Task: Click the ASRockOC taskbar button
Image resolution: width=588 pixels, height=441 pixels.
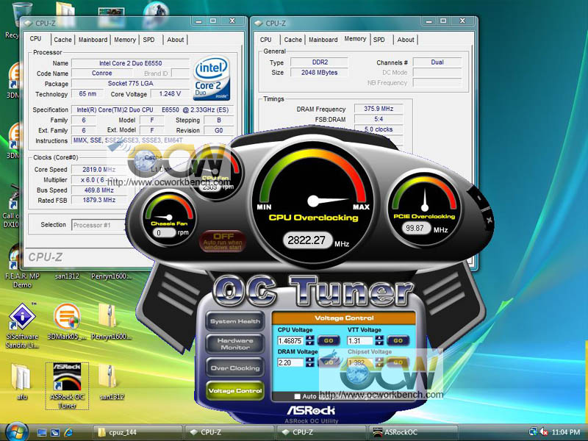Action: (414, 432)
